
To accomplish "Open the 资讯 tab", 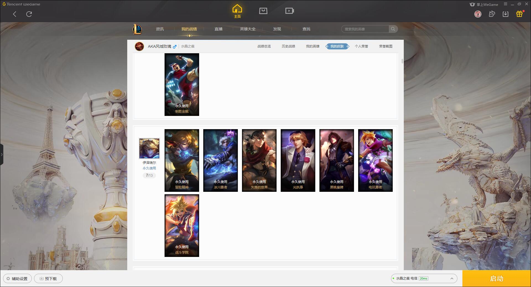I will [160, 29].
